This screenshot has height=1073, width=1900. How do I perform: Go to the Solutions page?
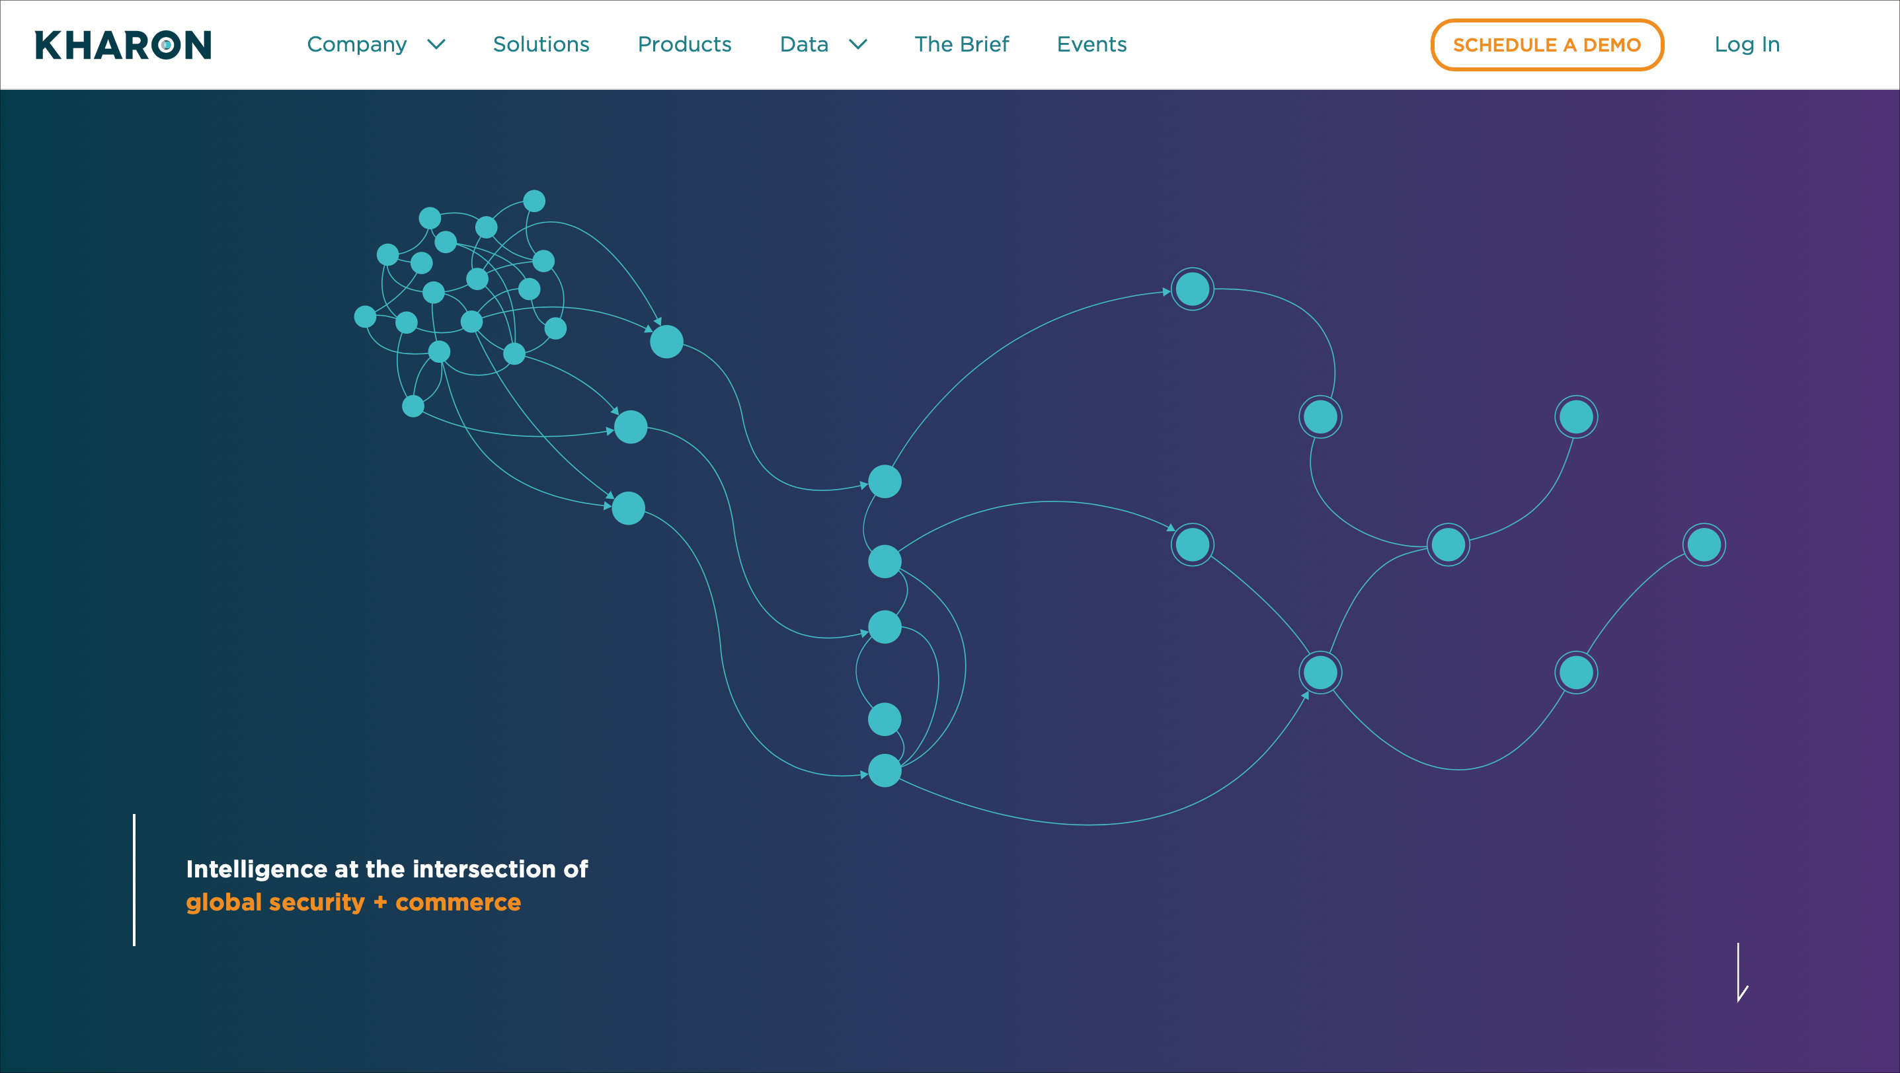(541, 45)
